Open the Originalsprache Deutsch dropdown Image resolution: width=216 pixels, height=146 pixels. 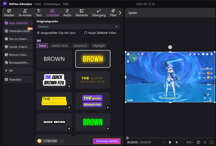(x=78, y=27)
